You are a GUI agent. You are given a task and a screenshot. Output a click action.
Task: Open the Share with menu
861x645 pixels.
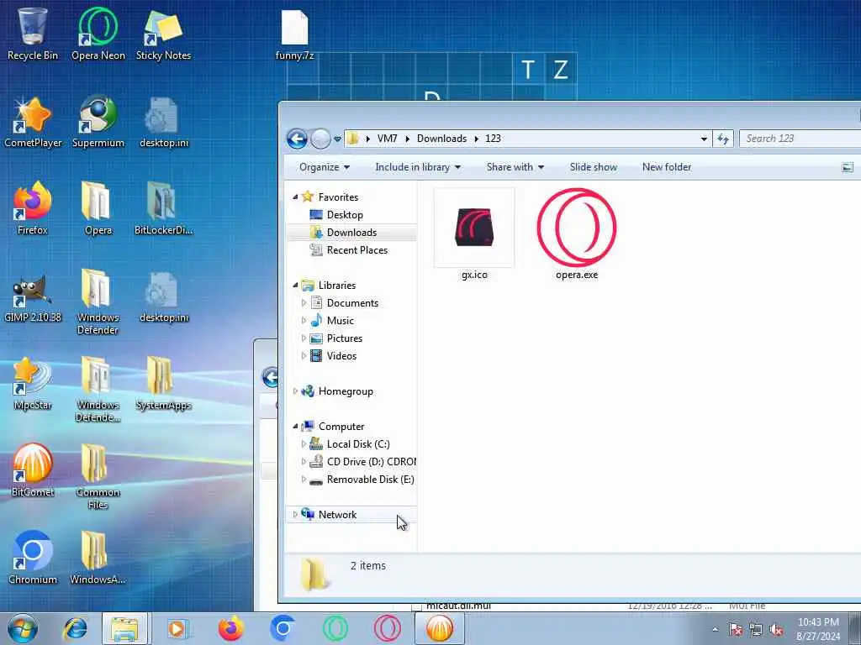click(515, 167)
